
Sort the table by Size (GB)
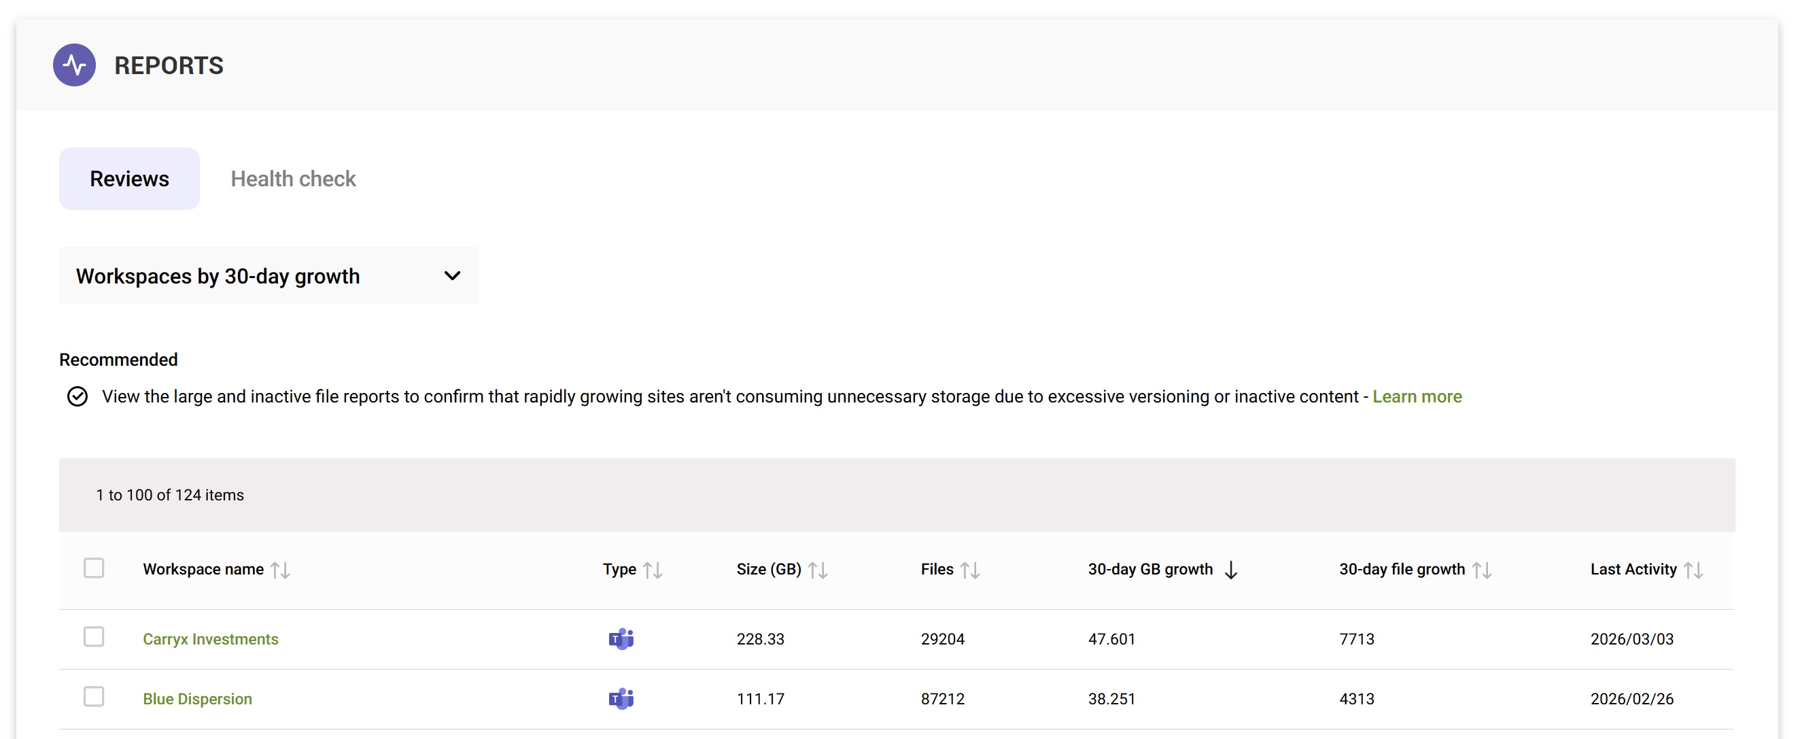click(x=818, y=569)
